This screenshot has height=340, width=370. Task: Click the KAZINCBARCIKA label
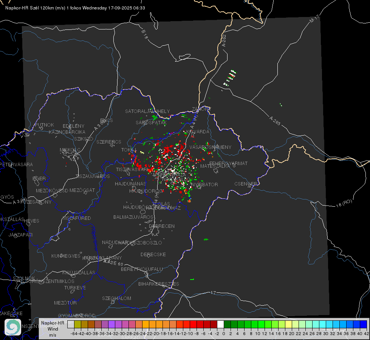[67, 132]
